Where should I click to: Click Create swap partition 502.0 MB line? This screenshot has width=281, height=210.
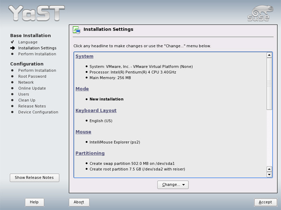tap(132, 164)
